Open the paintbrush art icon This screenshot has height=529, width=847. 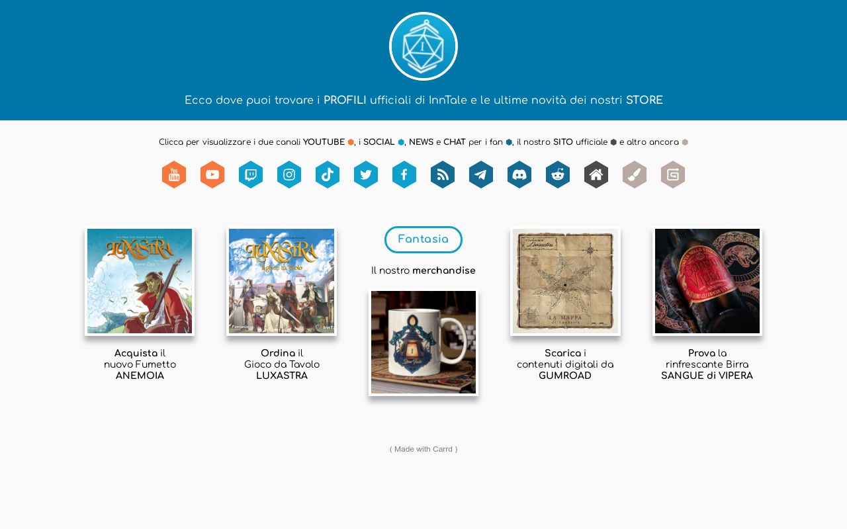click(635, 175)
